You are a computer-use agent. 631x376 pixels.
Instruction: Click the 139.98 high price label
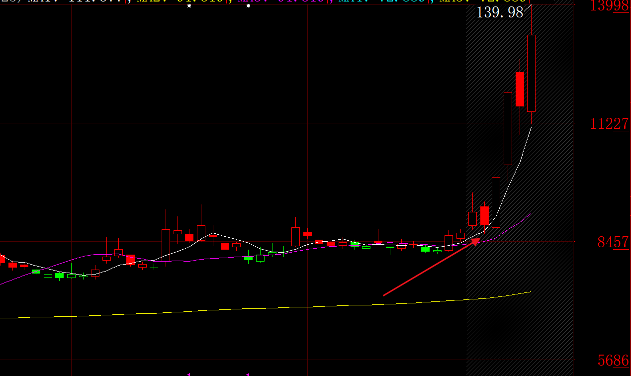pos(500,12)
